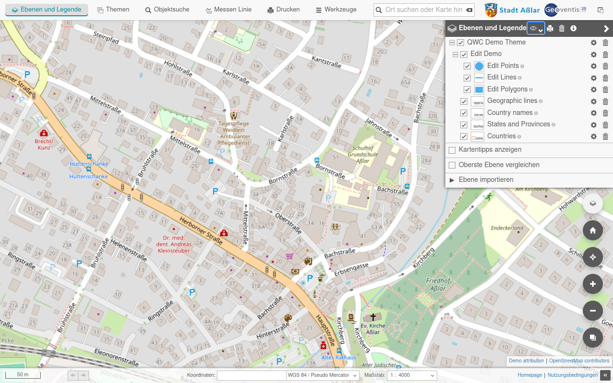Viewport: 613px width, 383px height.
Task: Delete the Country names layer
Action: (605, 113)
